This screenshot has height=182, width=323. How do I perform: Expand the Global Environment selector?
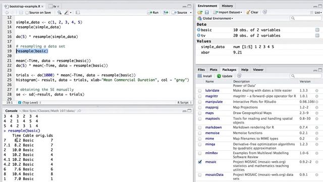tap(216, 18)
